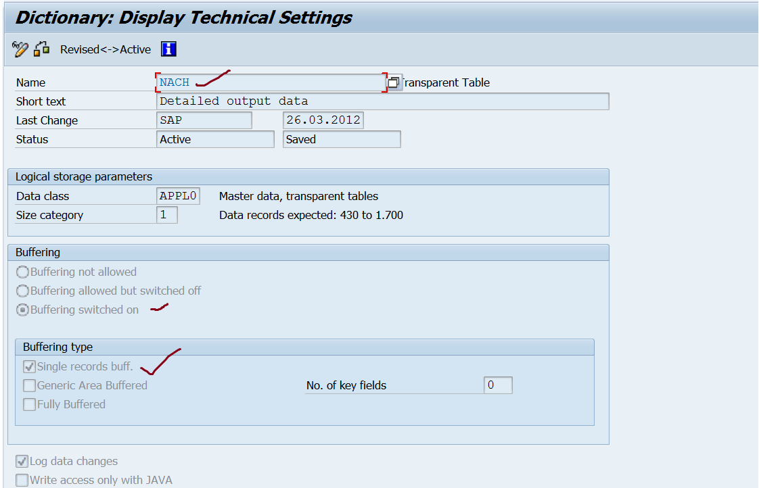Click Data records expected: 430 to 1.700
The height and width of the screenshot is (488, 759).
coord(310,215)
